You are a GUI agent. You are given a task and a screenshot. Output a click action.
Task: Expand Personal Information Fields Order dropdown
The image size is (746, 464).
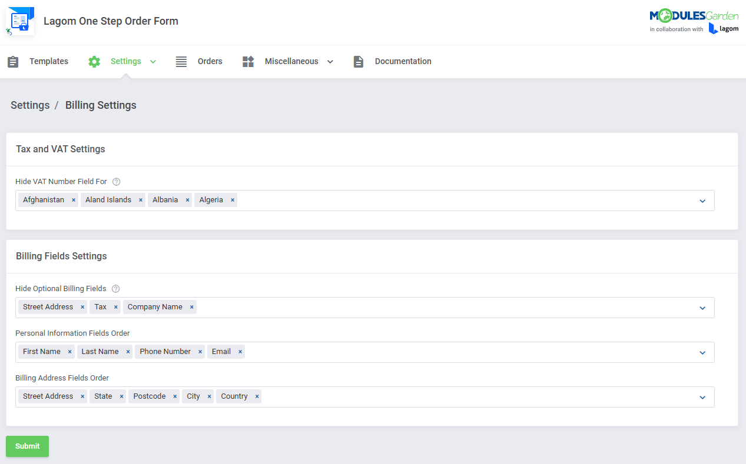coord(702,353)
